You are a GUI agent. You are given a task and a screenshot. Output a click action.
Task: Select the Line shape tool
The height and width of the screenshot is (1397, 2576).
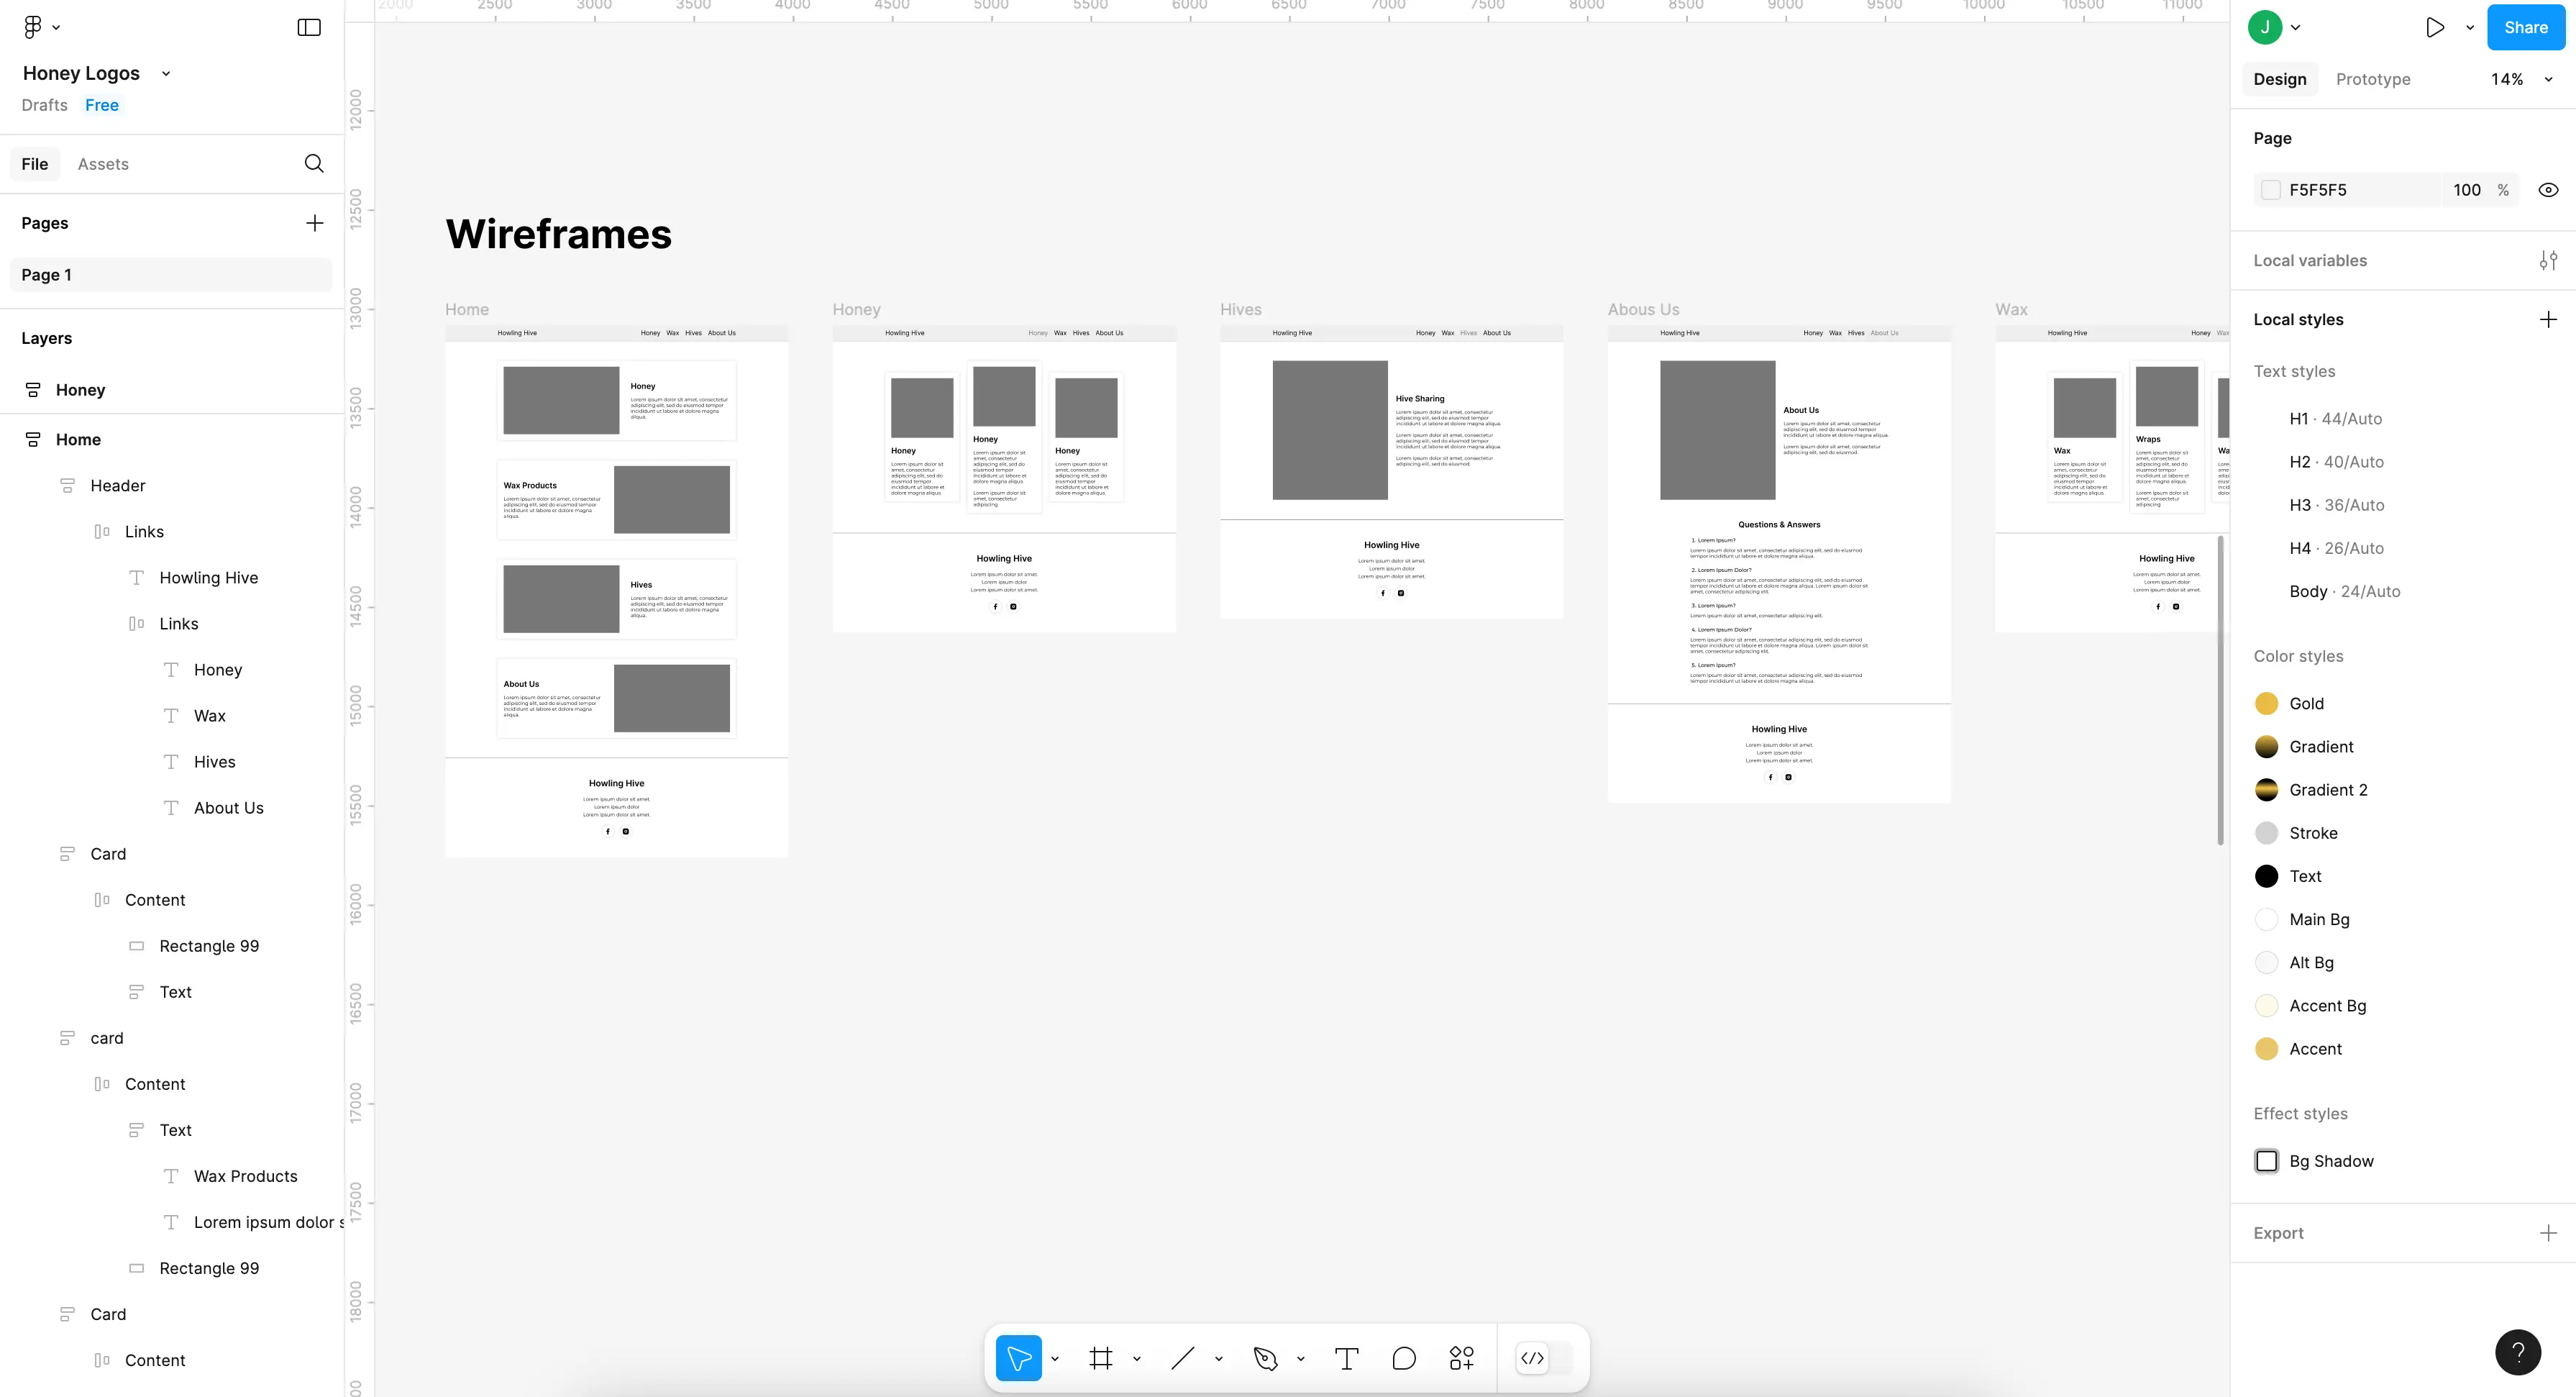[1183, 1358]
